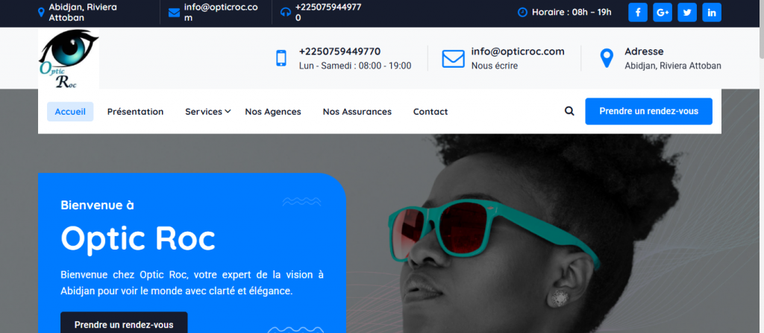Expand the Services dropdown menu
Viewport: 764px width, 333px height.
pyautogui.click(x=207, y=112)
